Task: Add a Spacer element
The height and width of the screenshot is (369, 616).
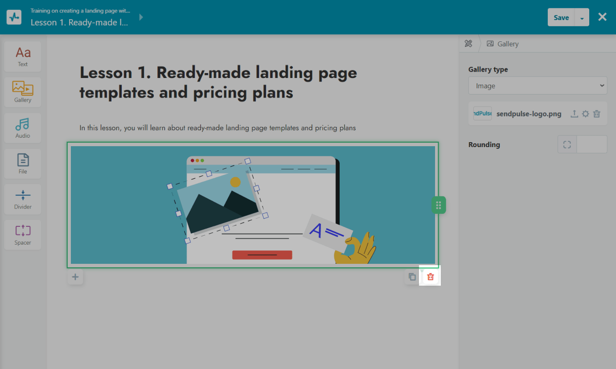Action: coord(23,235)
